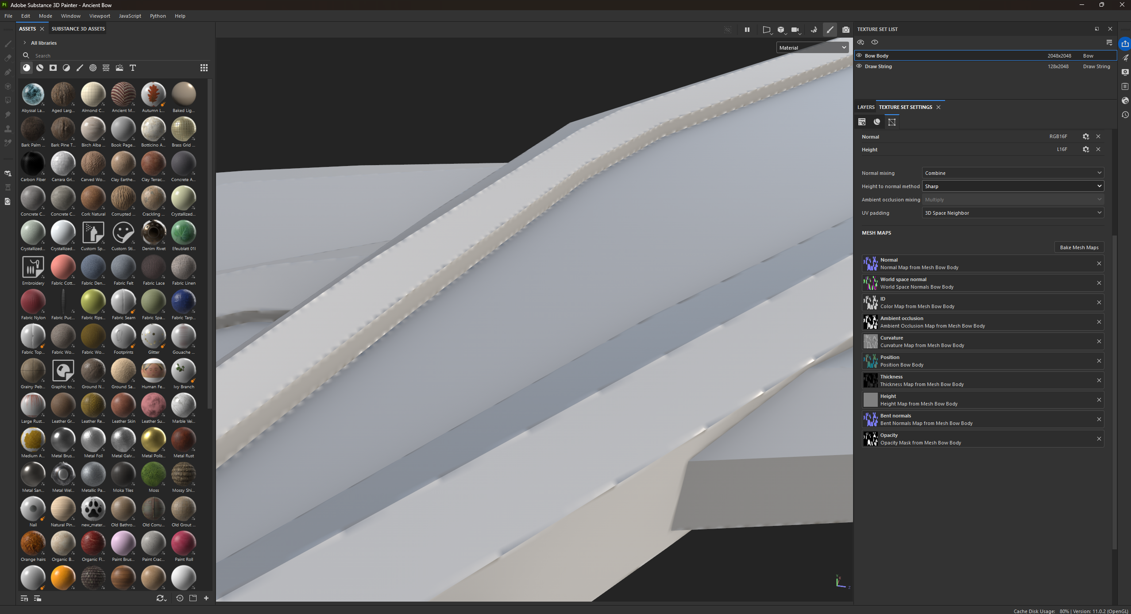Filter assets by Fonts type icon
Viewport: 1131px width, 614px height.
pos(133,68)
